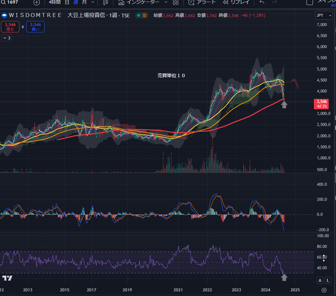Screen dimensions: 336x296
Task: Click the 2017 time axis label
Action: pos(91,290)
